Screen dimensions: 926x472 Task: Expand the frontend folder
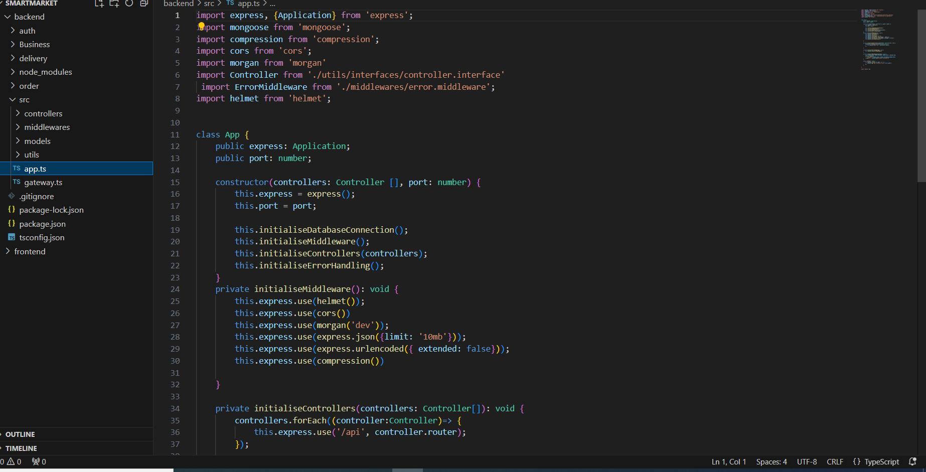(x=30, y=251)
